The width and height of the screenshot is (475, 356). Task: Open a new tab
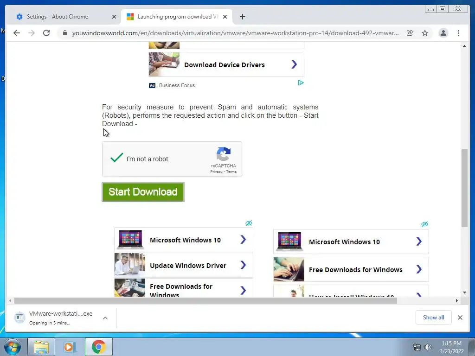(242, 17)
